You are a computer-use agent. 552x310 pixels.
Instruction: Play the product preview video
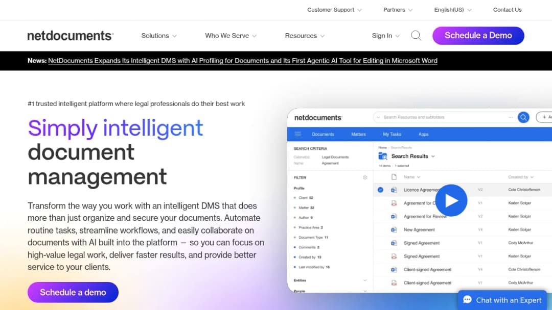pos(451,200)
